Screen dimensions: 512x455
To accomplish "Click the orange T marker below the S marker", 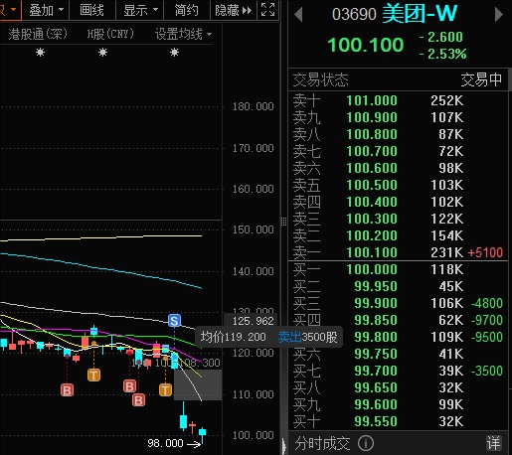I will click(165, 389).
